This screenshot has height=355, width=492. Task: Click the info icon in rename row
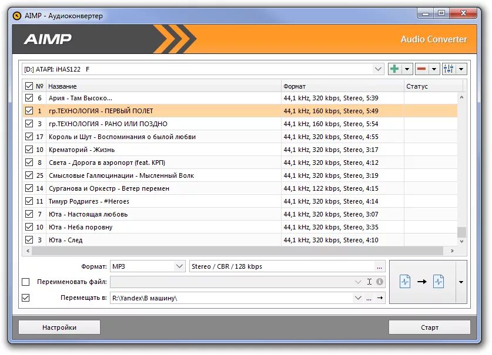pos(380,282)
